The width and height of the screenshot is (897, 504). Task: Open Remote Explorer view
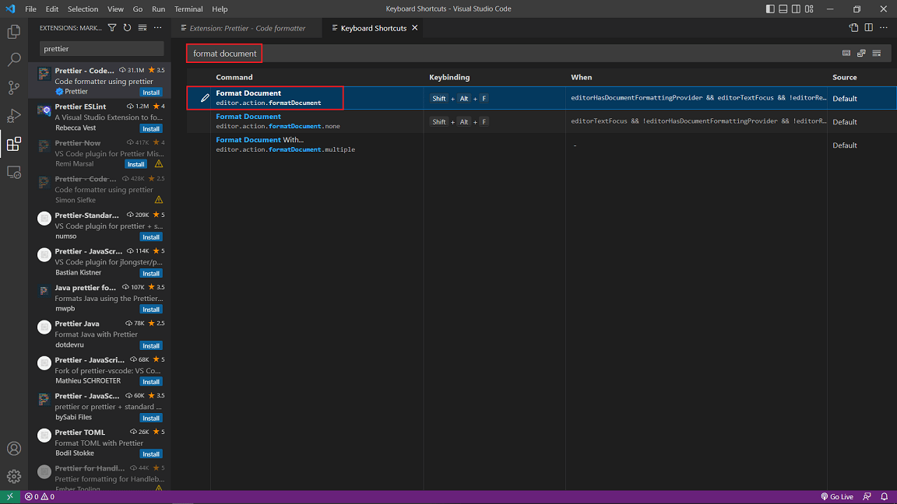tap(14, 172)
